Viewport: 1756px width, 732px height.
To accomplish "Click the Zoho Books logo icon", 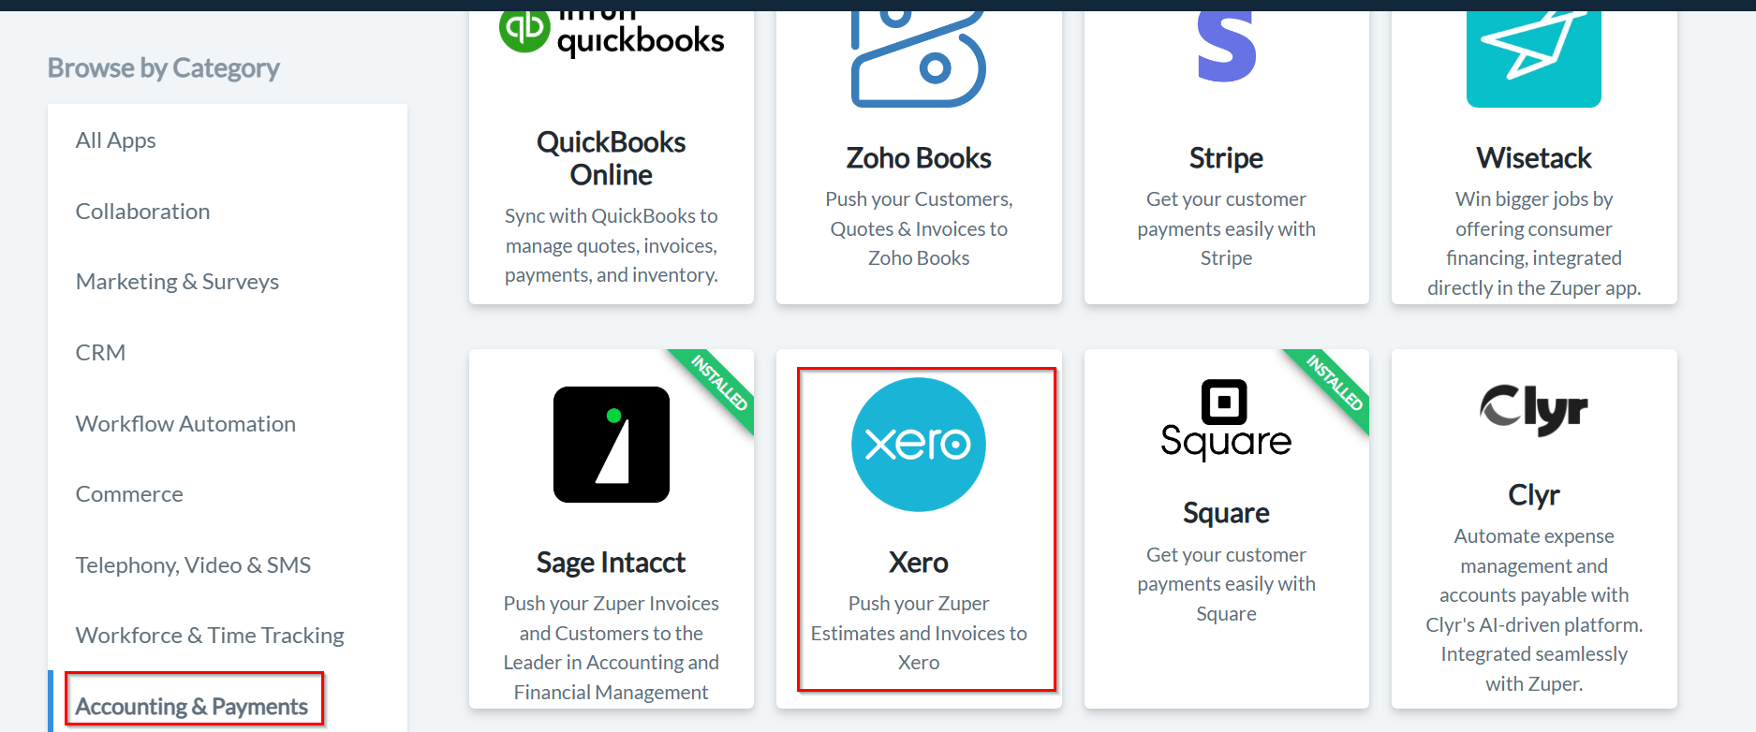I will pos(918,59).
